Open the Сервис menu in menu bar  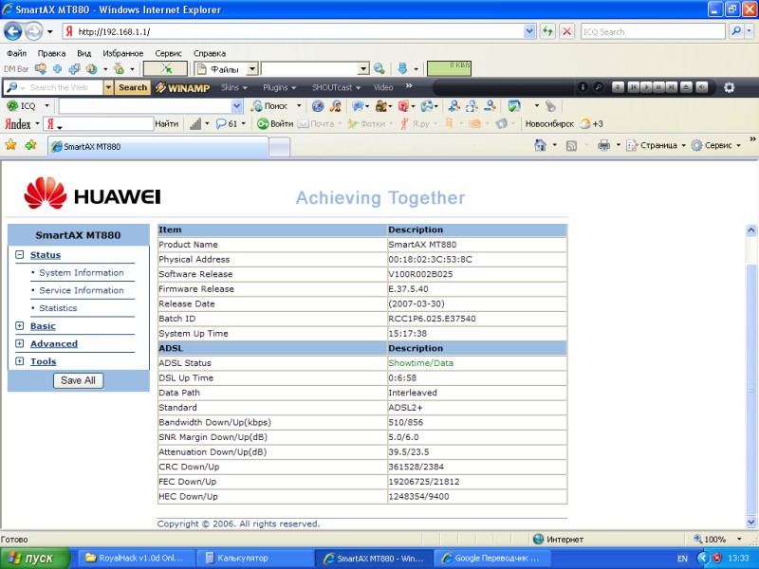[168, 53]
